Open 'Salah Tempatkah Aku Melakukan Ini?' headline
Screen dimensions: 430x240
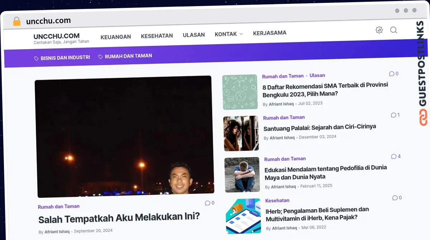click(x=119, y=217)
